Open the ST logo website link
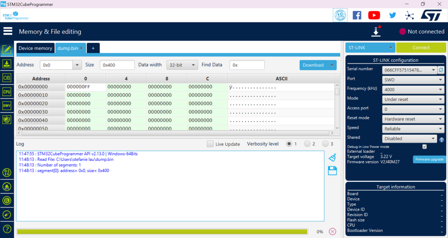448x238 pixels. point(431,15)
